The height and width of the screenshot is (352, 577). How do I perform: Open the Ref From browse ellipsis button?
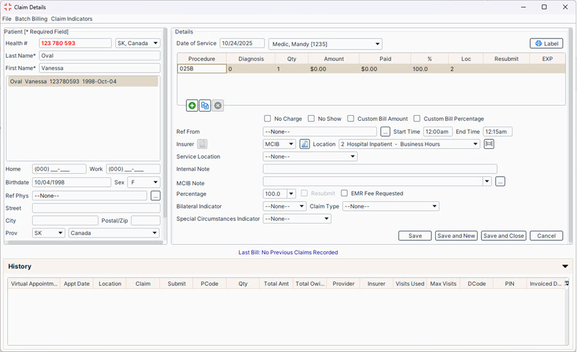click(385, 132)
